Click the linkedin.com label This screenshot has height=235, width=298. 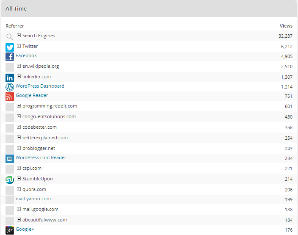coord(36,77)
